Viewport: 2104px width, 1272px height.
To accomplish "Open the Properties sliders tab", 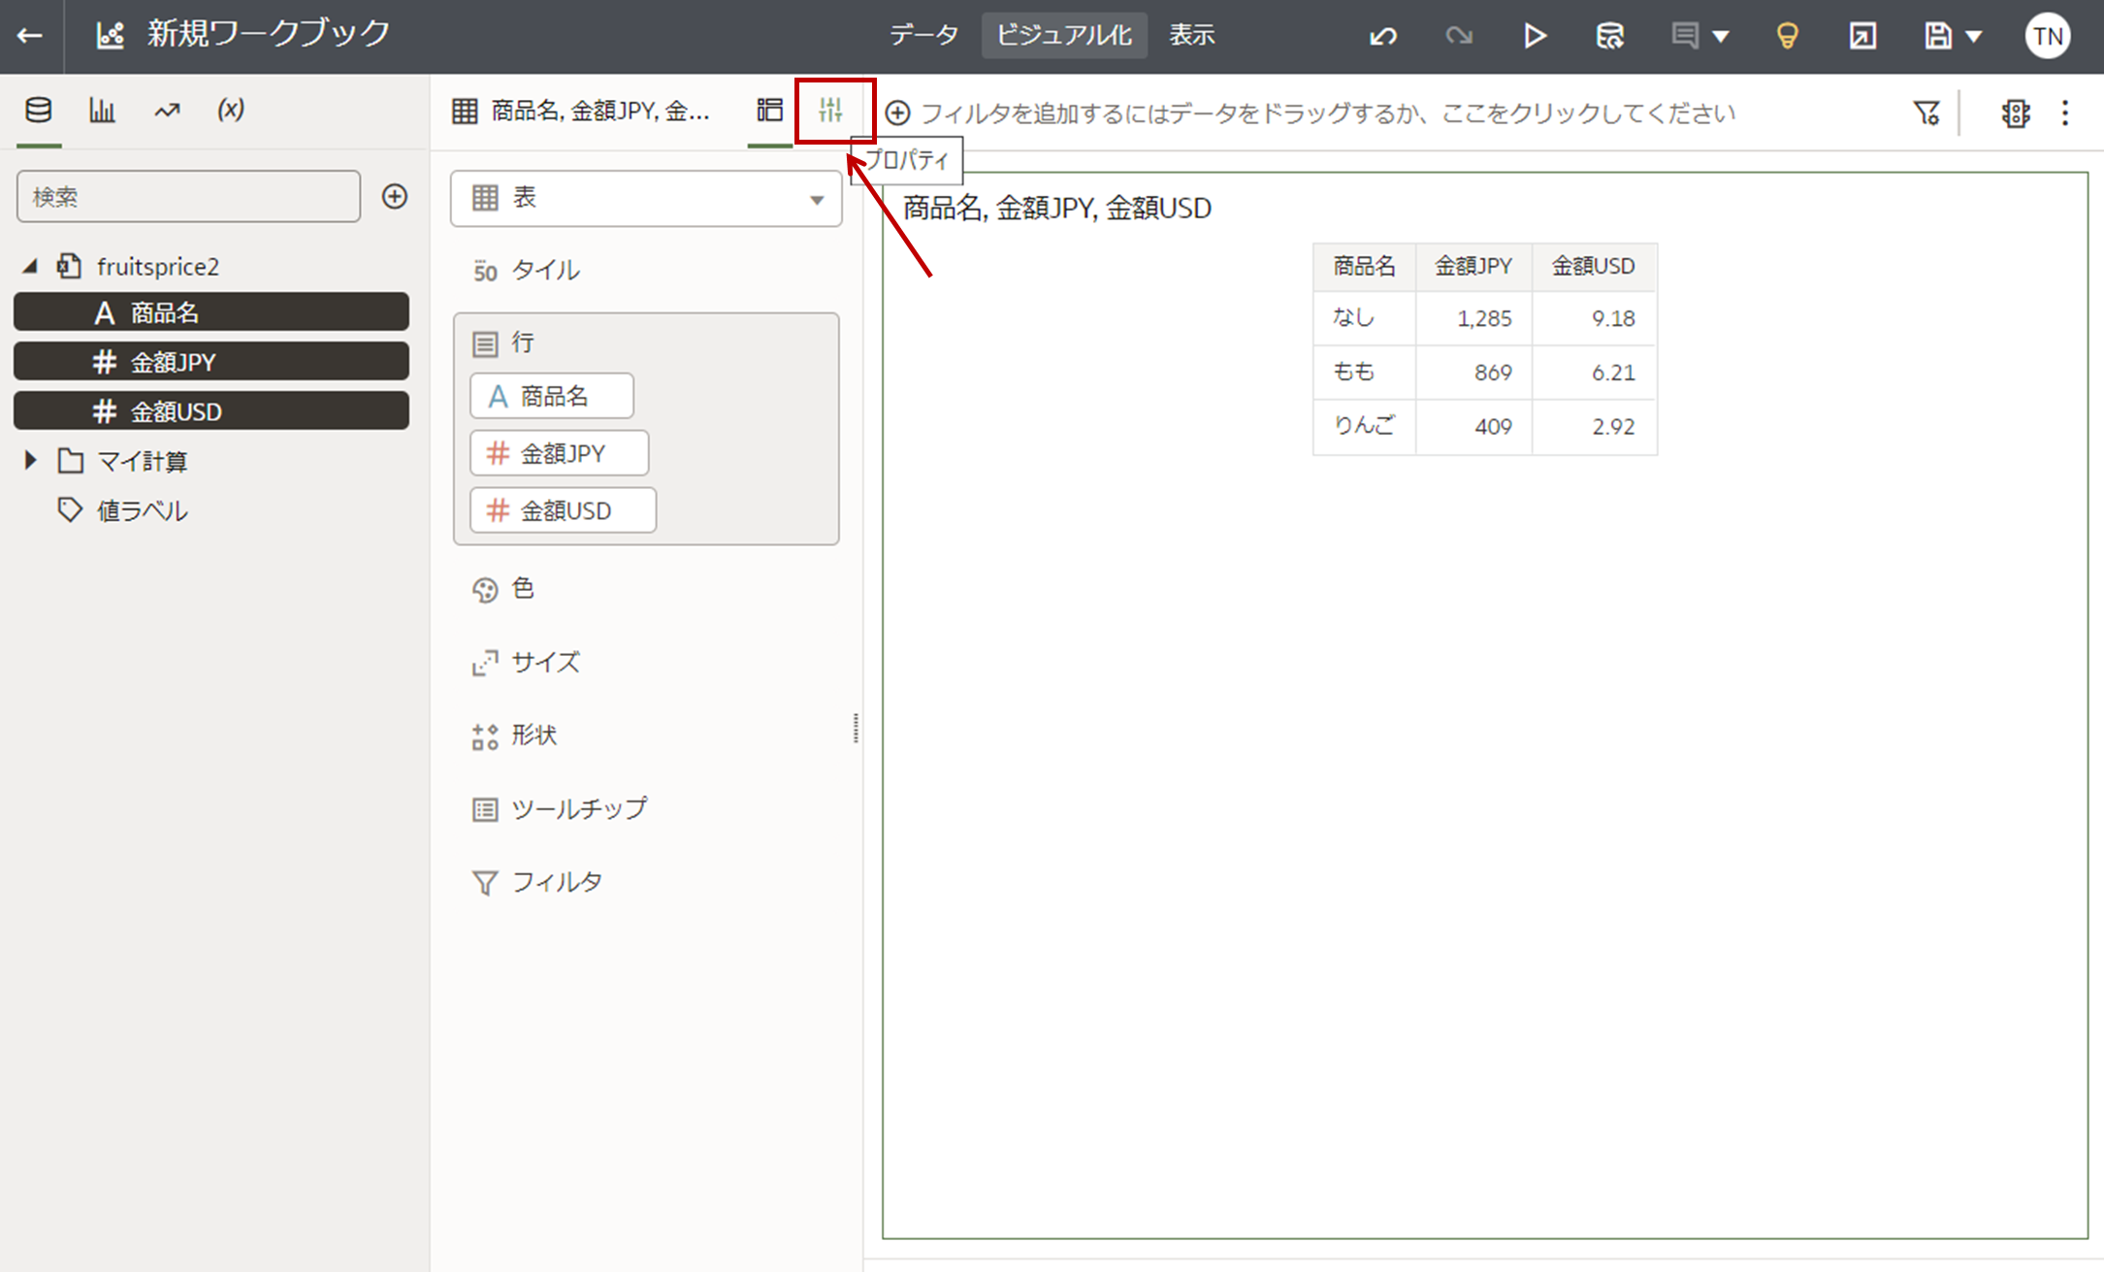I will [831, 111].
